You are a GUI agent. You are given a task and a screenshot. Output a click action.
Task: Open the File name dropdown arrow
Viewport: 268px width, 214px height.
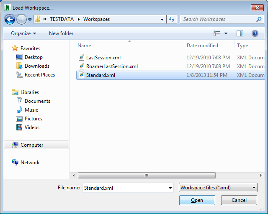[170, 188]
